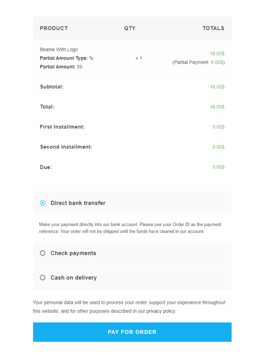This screenshot has width=264, height=357.
Task: Click the PAY FOR ORDER button
Action: (132, 332)
